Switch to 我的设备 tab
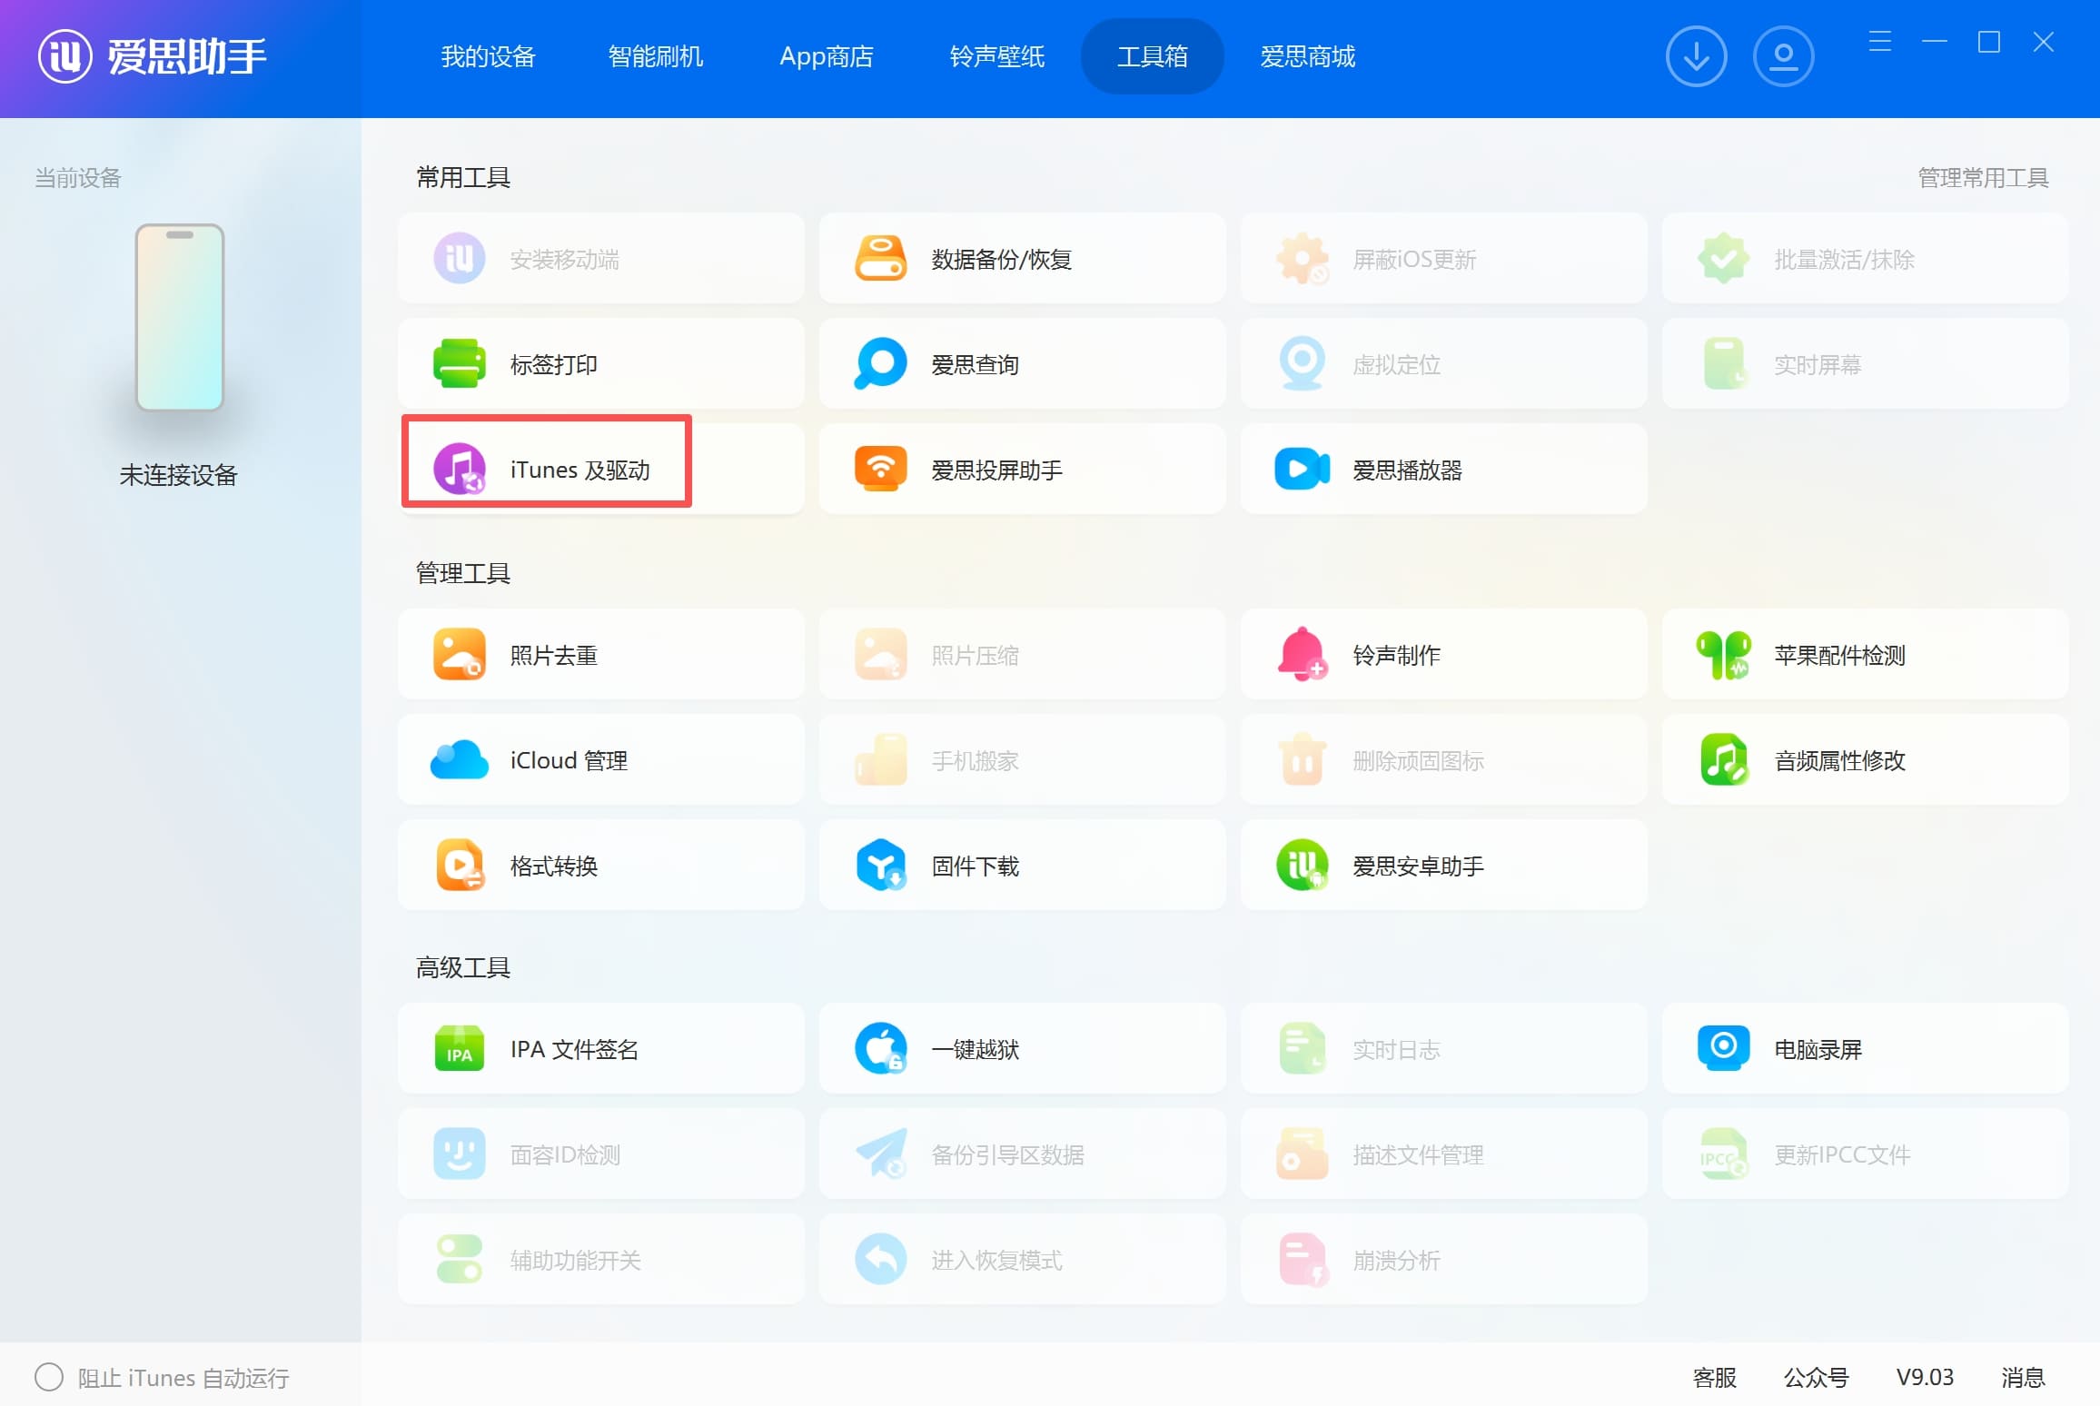 pyautogui.click(x=488, y=56)
